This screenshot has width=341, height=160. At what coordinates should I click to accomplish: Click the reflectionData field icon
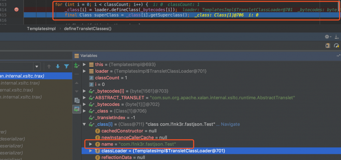[98, 157]
